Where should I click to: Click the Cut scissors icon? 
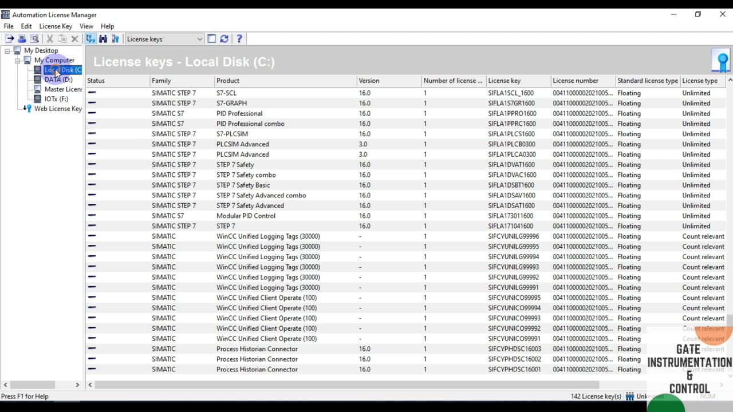coord(50,39)
